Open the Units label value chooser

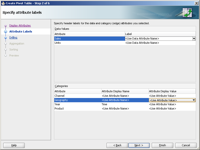[x=160, y=43]
